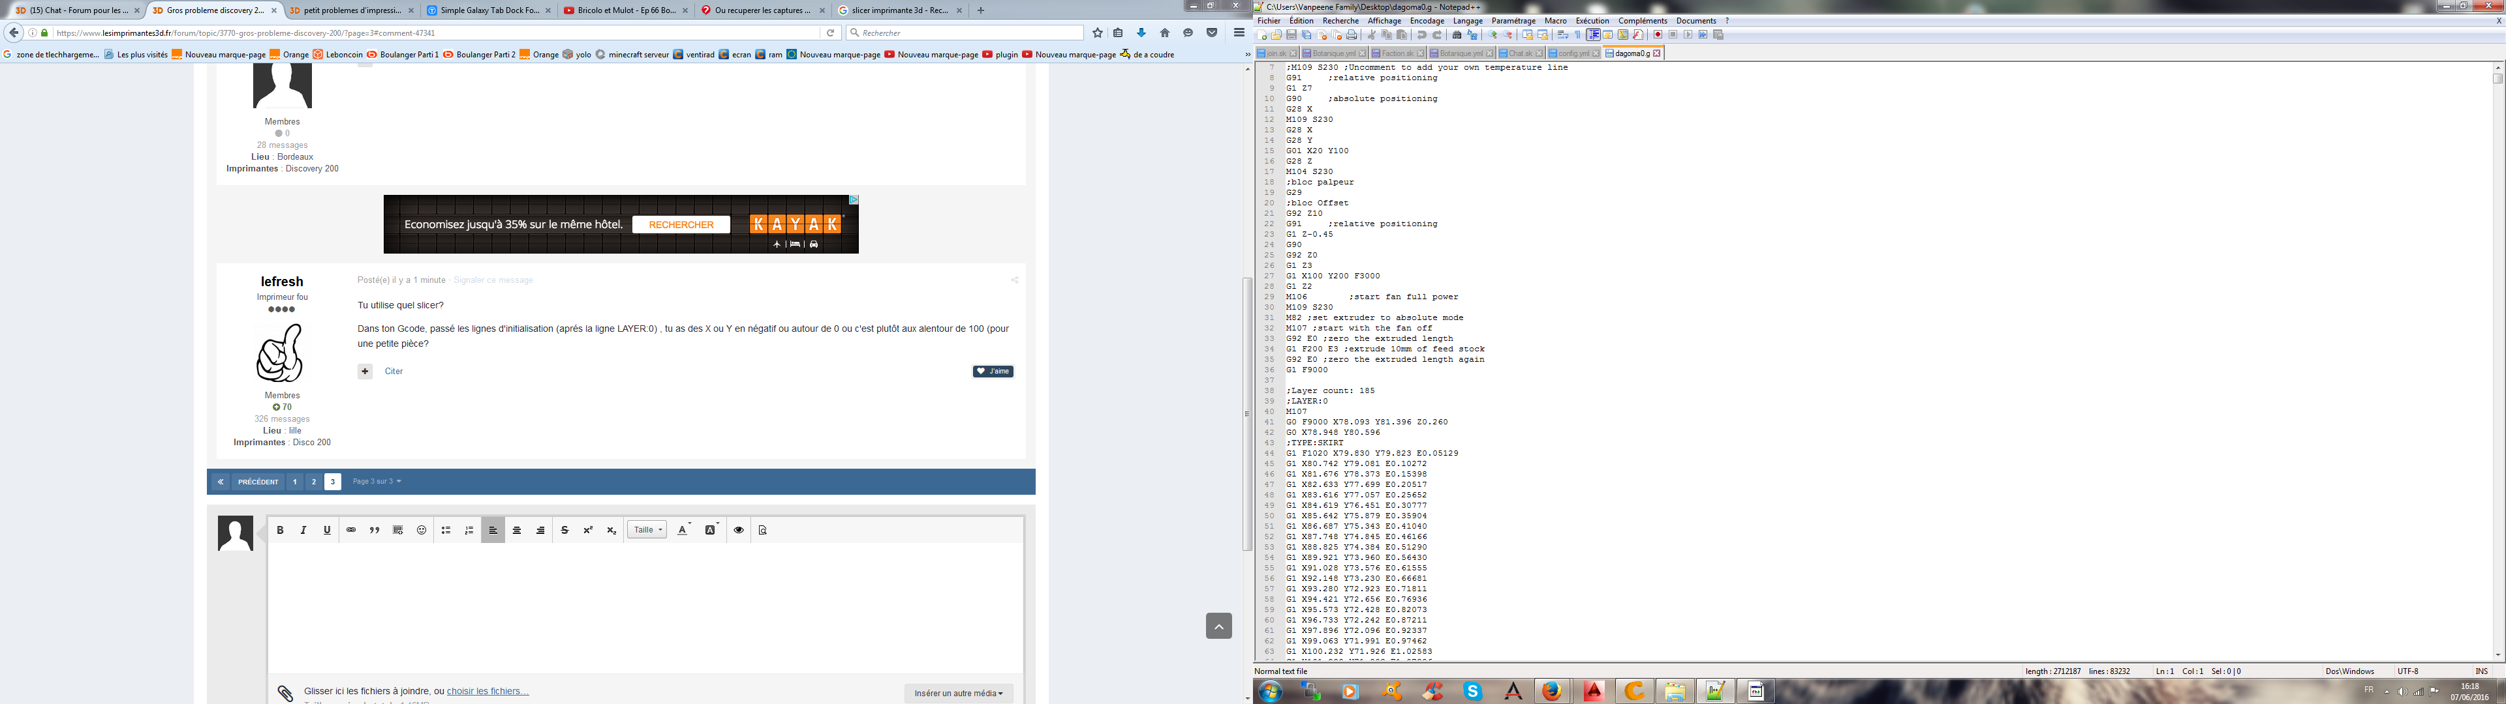
Task: Show more Firefox bookmarks with the chevron
Action: pyautogui.click(x=1247, y=55)
